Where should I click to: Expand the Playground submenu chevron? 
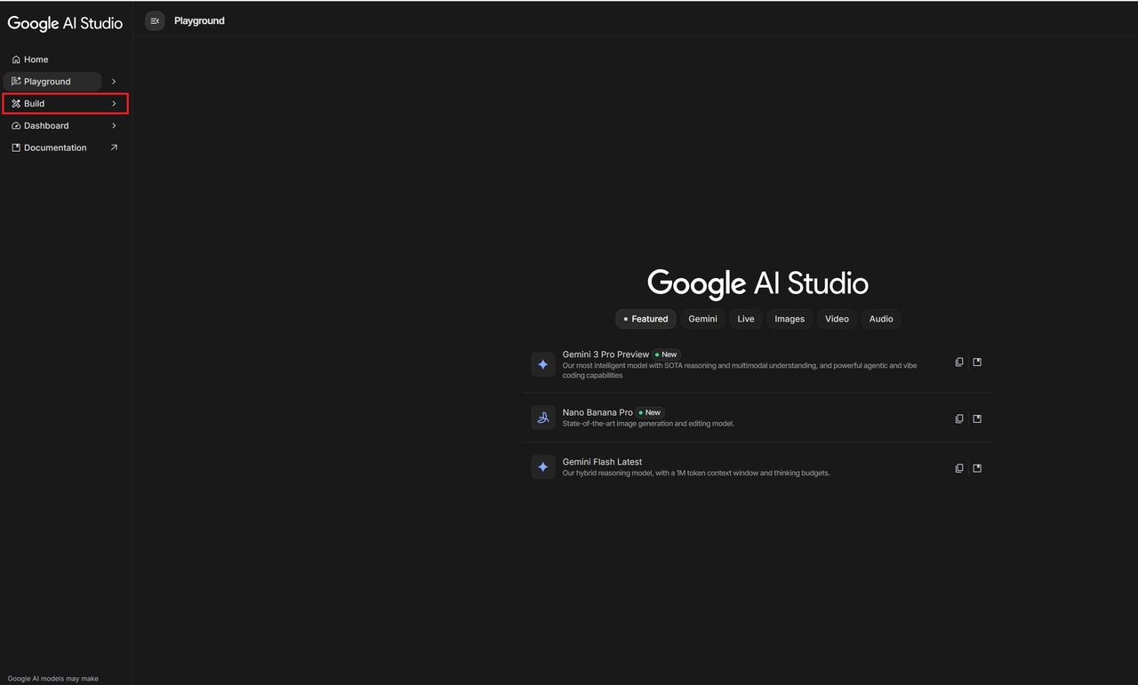point(114,82)
